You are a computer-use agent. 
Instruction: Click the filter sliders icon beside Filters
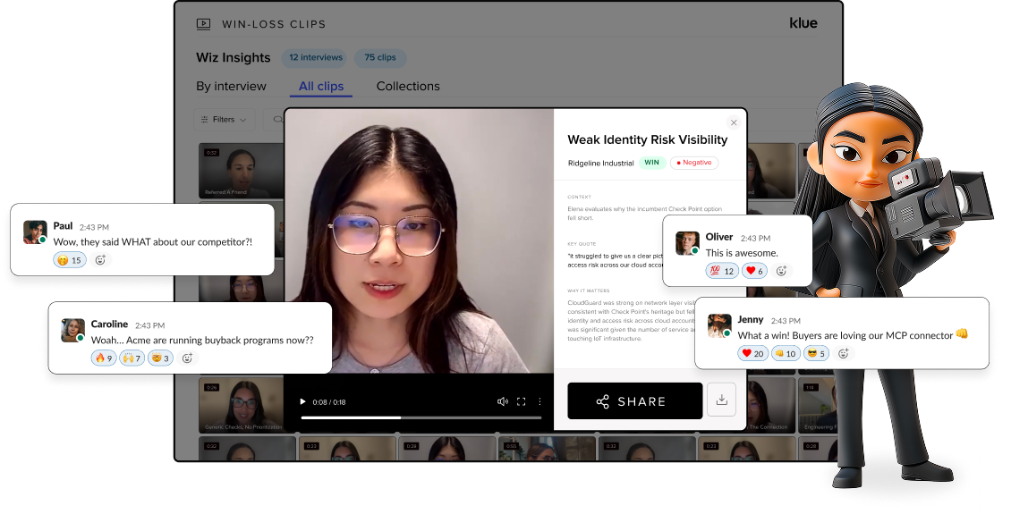(x=204, y=120)
